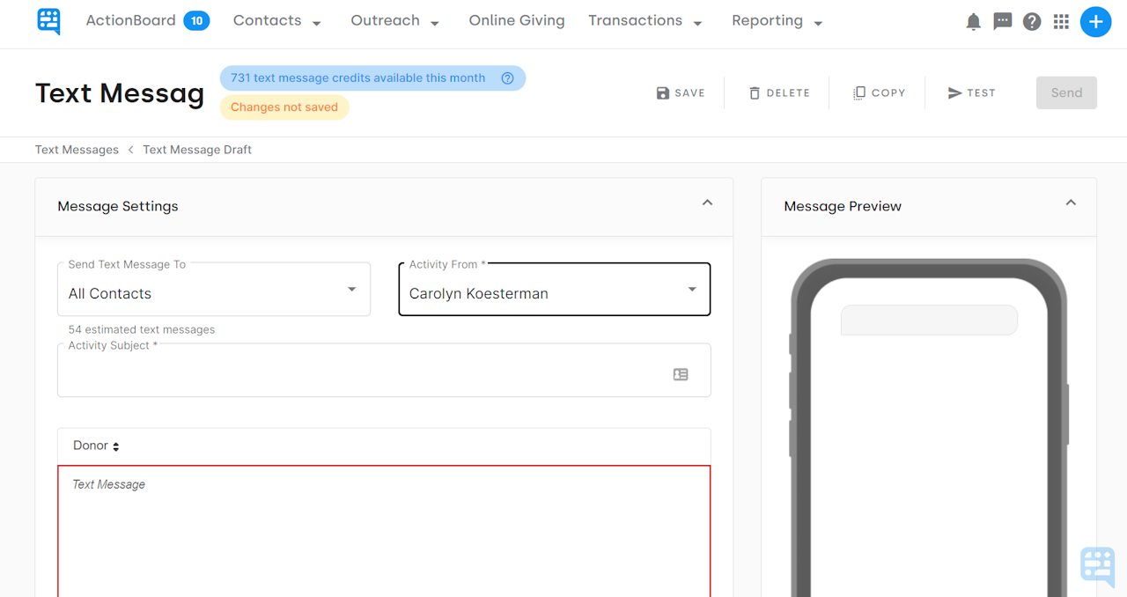
Task: Click the blue plus create button
Action: coord(1095,21)
